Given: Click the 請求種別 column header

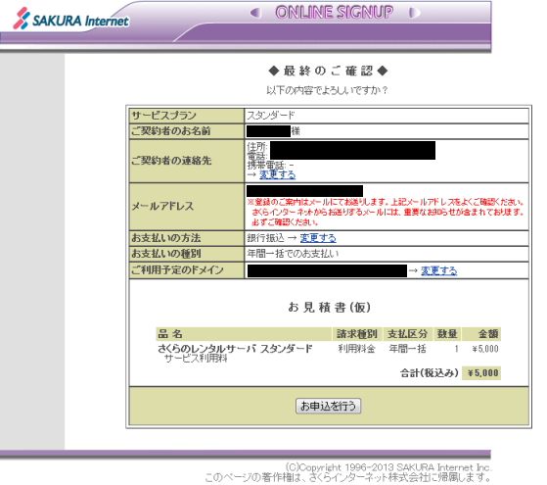Looking at the screenshot, I should pyautogui.click(x=357, y=334).
